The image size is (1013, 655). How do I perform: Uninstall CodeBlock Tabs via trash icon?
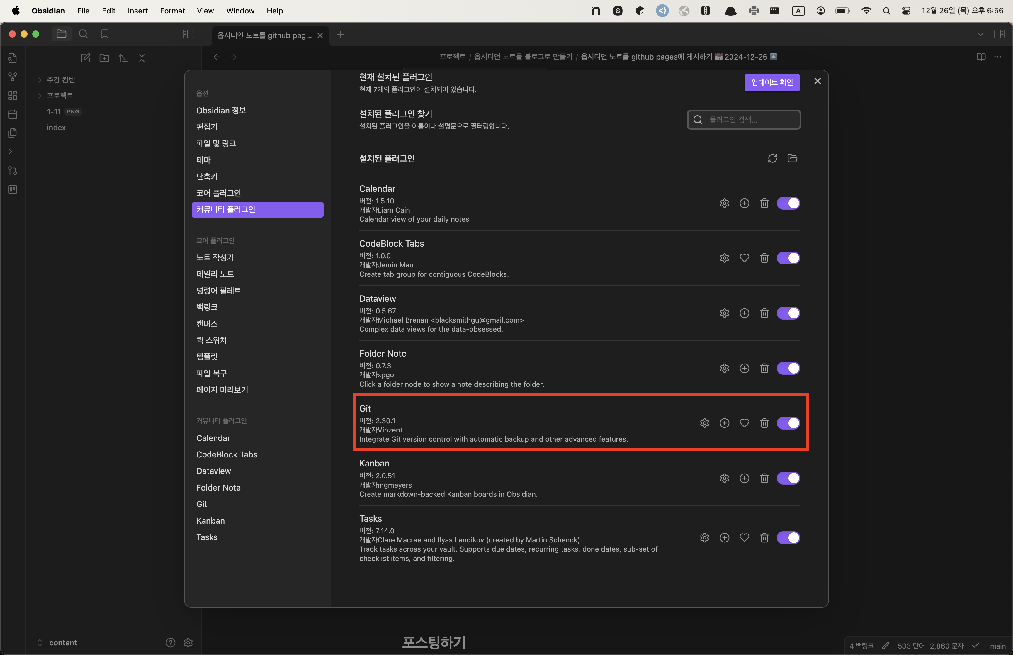(x=764, y=258)
